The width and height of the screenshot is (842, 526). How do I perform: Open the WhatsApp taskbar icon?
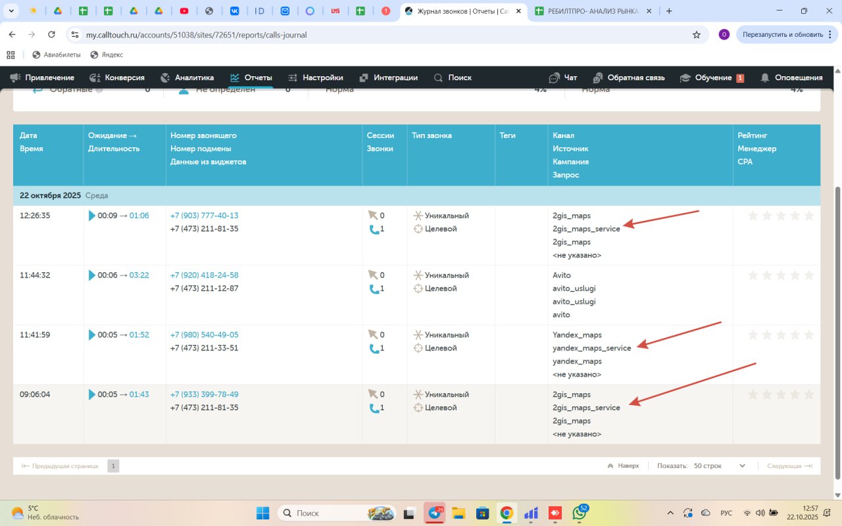(x=580, y=513)
